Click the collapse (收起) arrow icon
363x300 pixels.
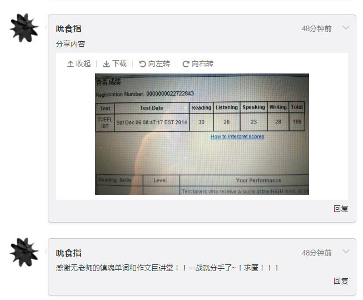tap(71, 64)
